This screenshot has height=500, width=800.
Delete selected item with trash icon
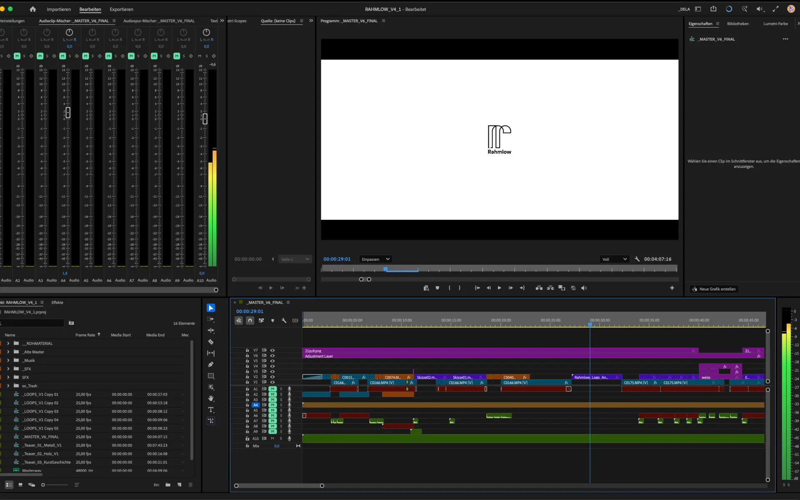(x=191, y=485)
